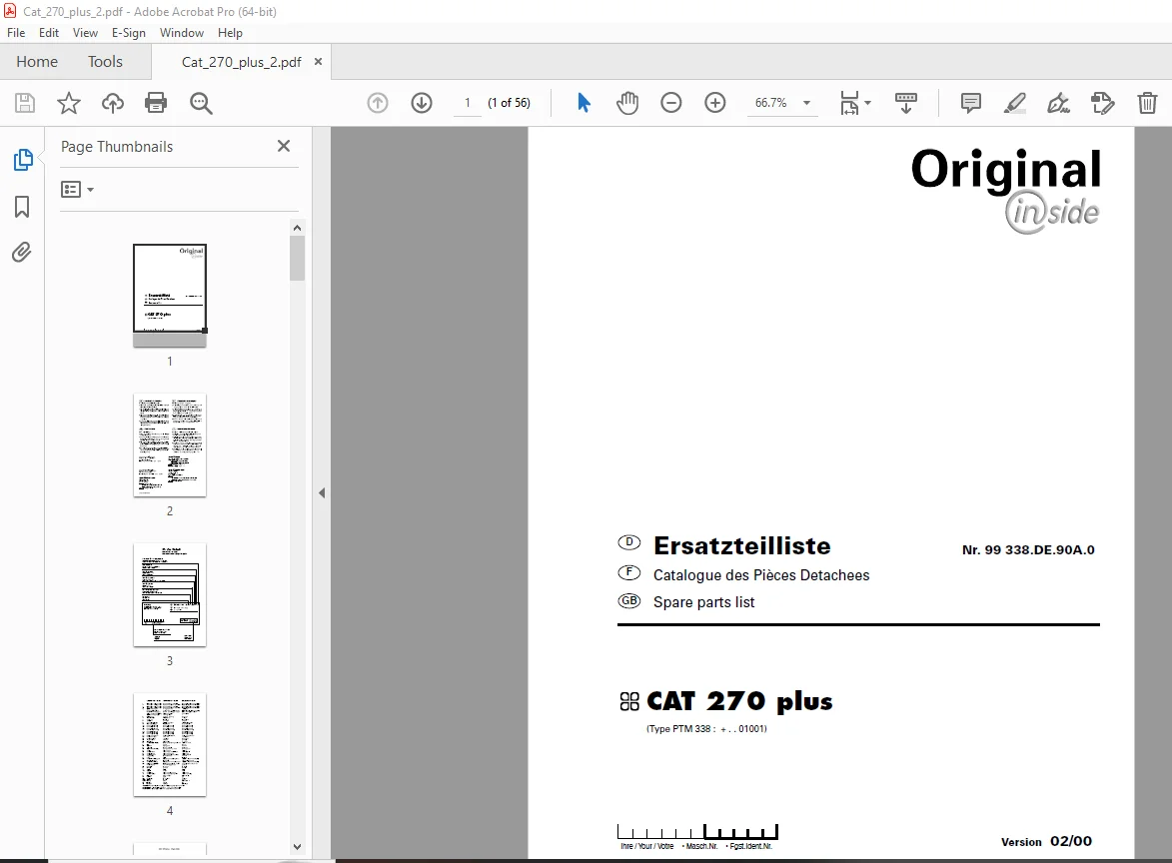Click the Save file icon

[25, 103]
